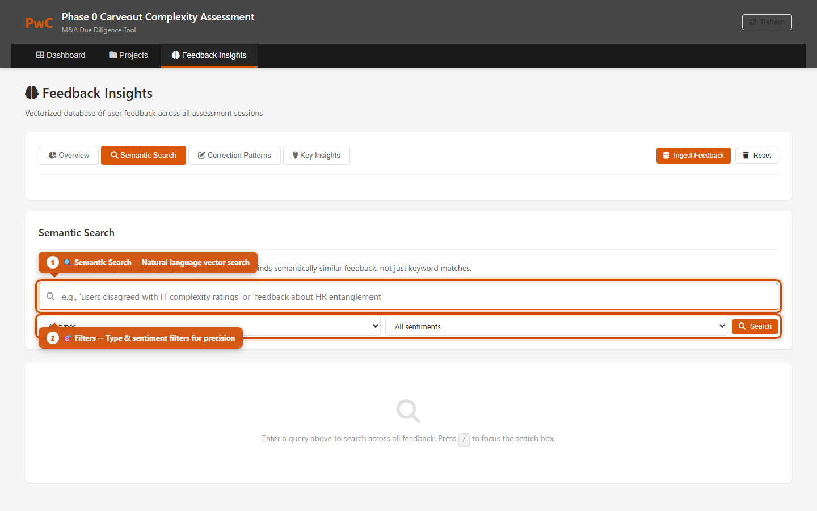
Task: Dismiss the Semantic Search tutorial tooltip
Action: (148, 262)
